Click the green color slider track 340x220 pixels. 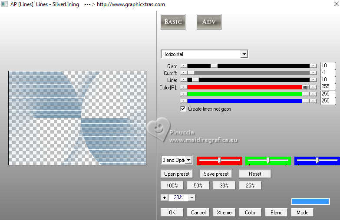pyautogui.click(x=244, y=94)
